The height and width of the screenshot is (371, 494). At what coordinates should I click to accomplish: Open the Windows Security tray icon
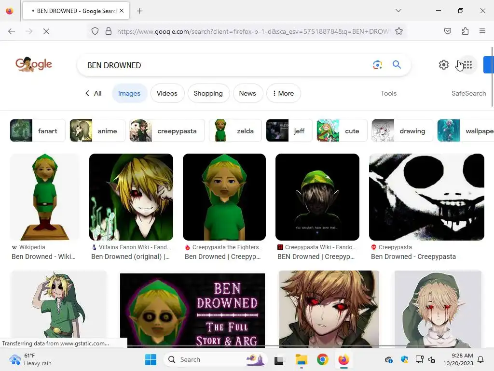404,359
